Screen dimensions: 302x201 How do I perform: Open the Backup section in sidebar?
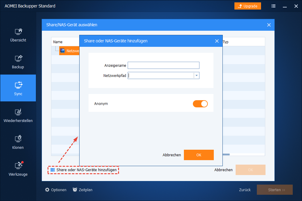(18, 62)
